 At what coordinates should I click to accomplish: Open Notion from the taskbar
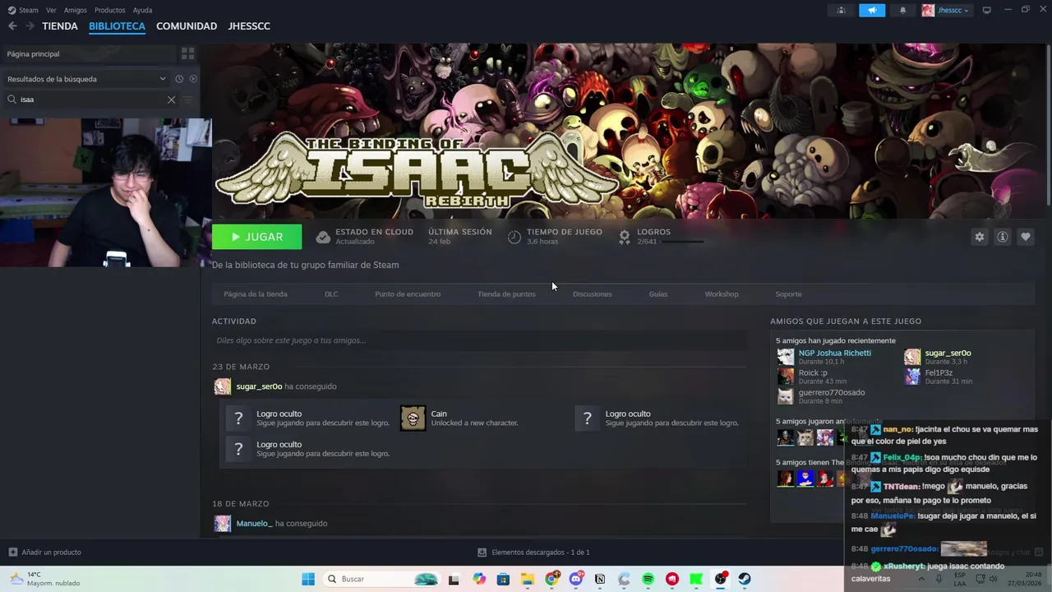pyautogui.click(x=600, y=579)
